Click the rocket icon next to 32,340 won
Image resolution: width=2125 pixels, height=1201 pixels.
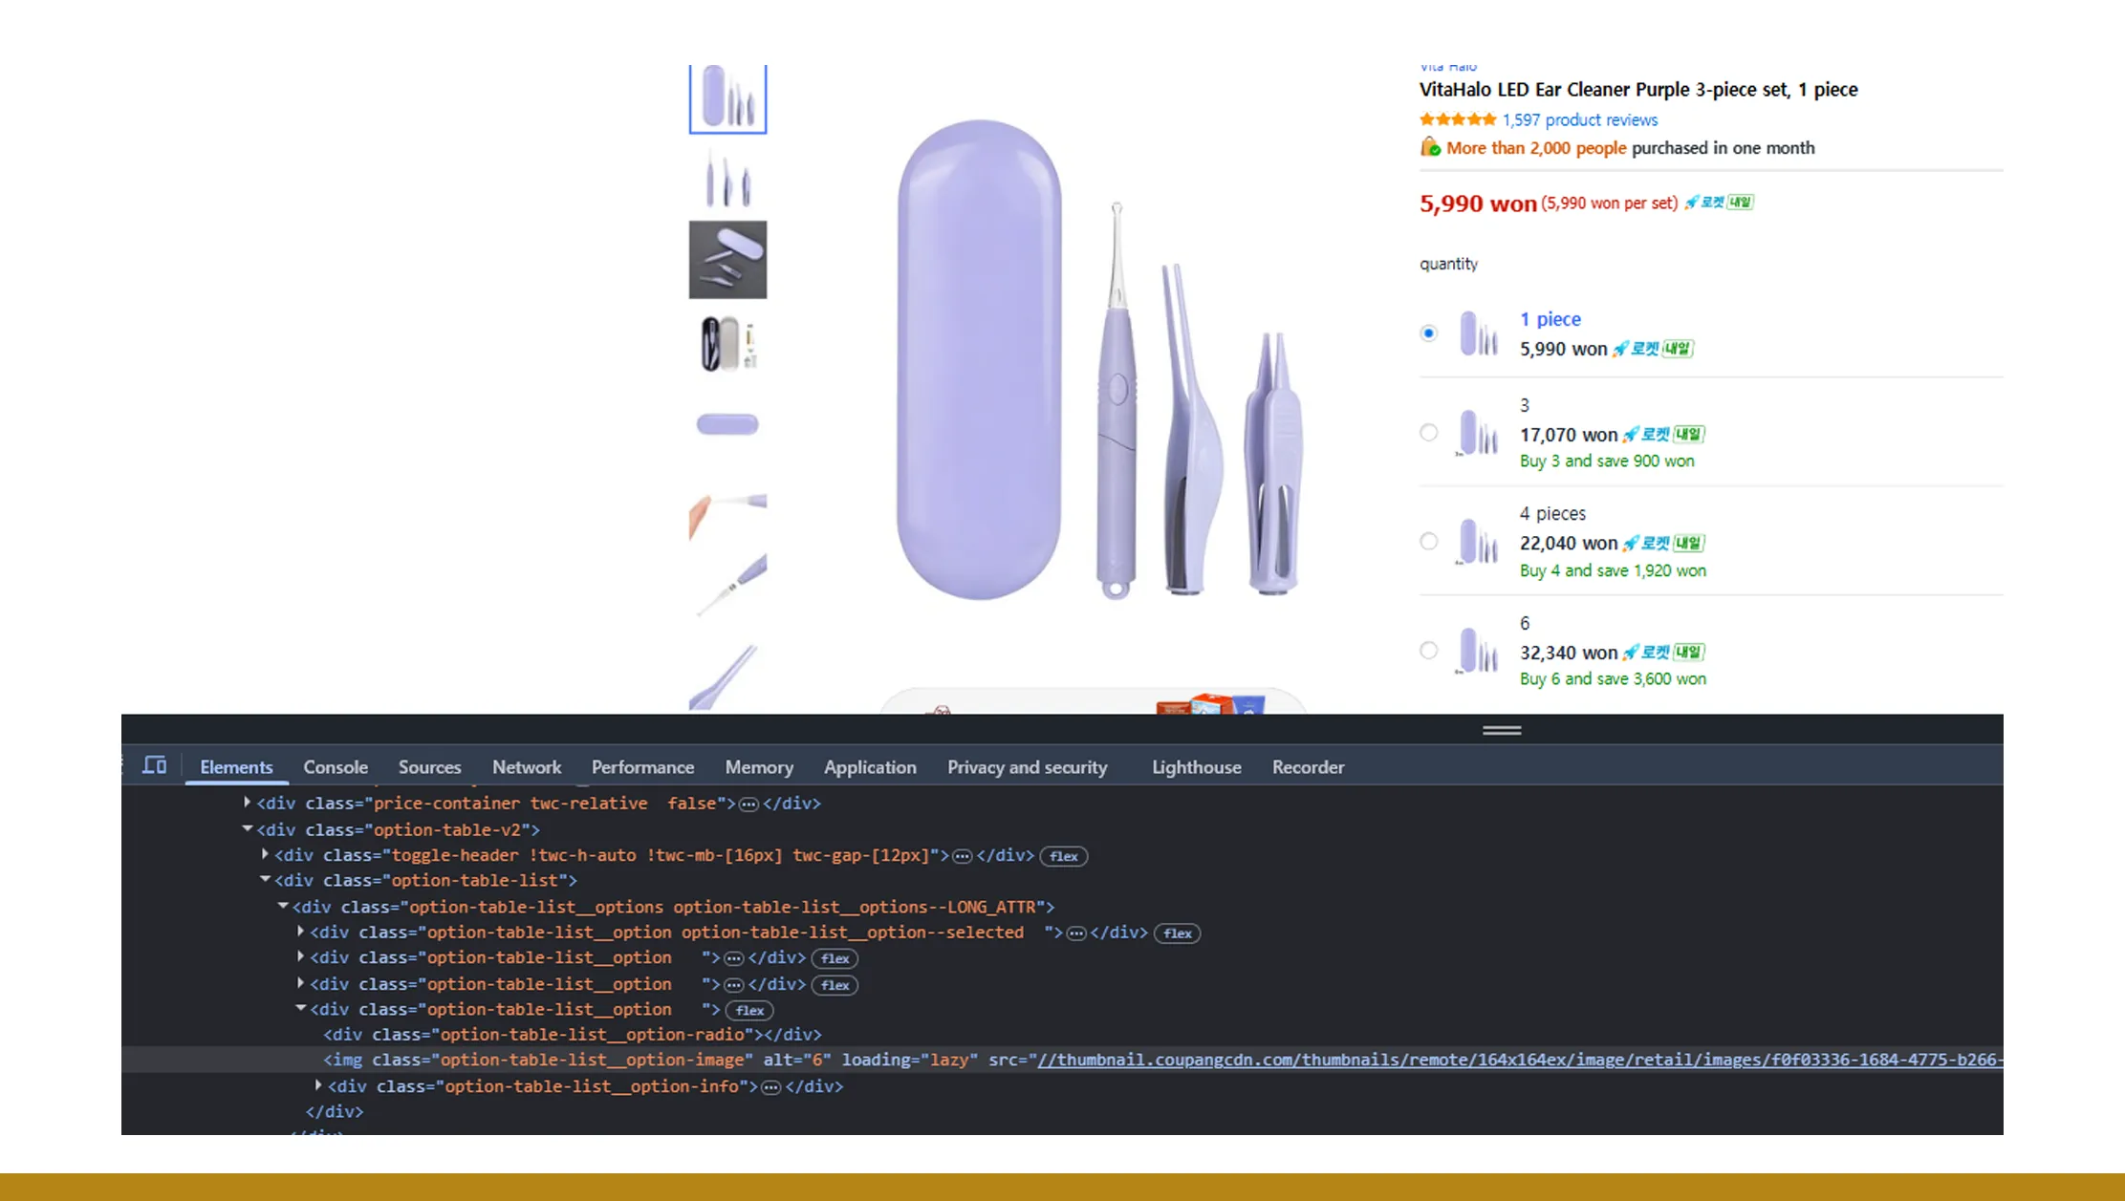1630,652
